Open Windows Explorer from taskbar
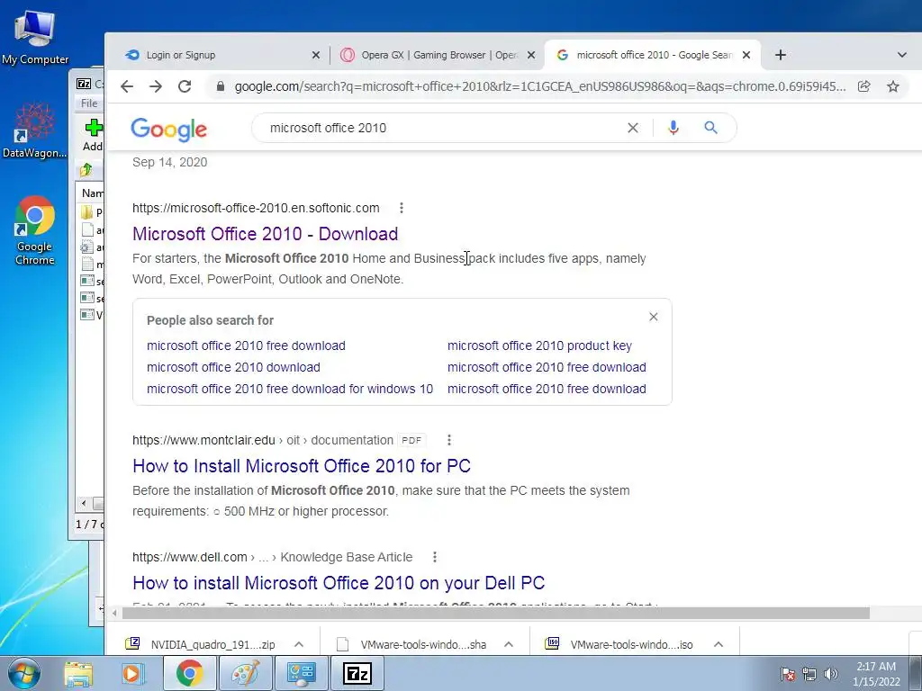This screenshot has height=691, width=922. pos(78,673)
